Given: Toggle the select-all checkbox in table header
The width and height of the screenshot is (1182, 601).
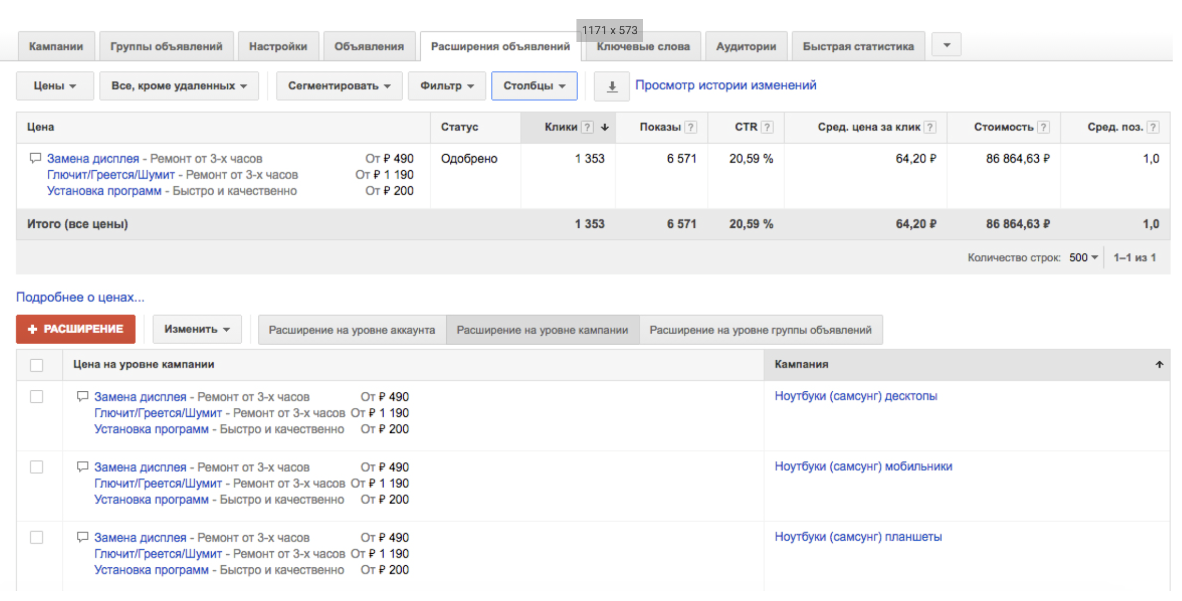Looking at the screenshot, I should 36,365.
